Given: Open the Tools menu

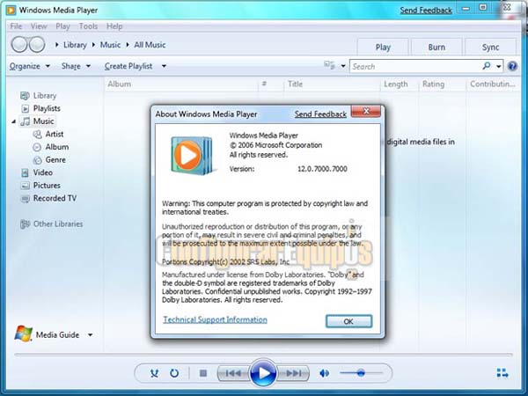Looking at the screenshot, I should [88, 26].
